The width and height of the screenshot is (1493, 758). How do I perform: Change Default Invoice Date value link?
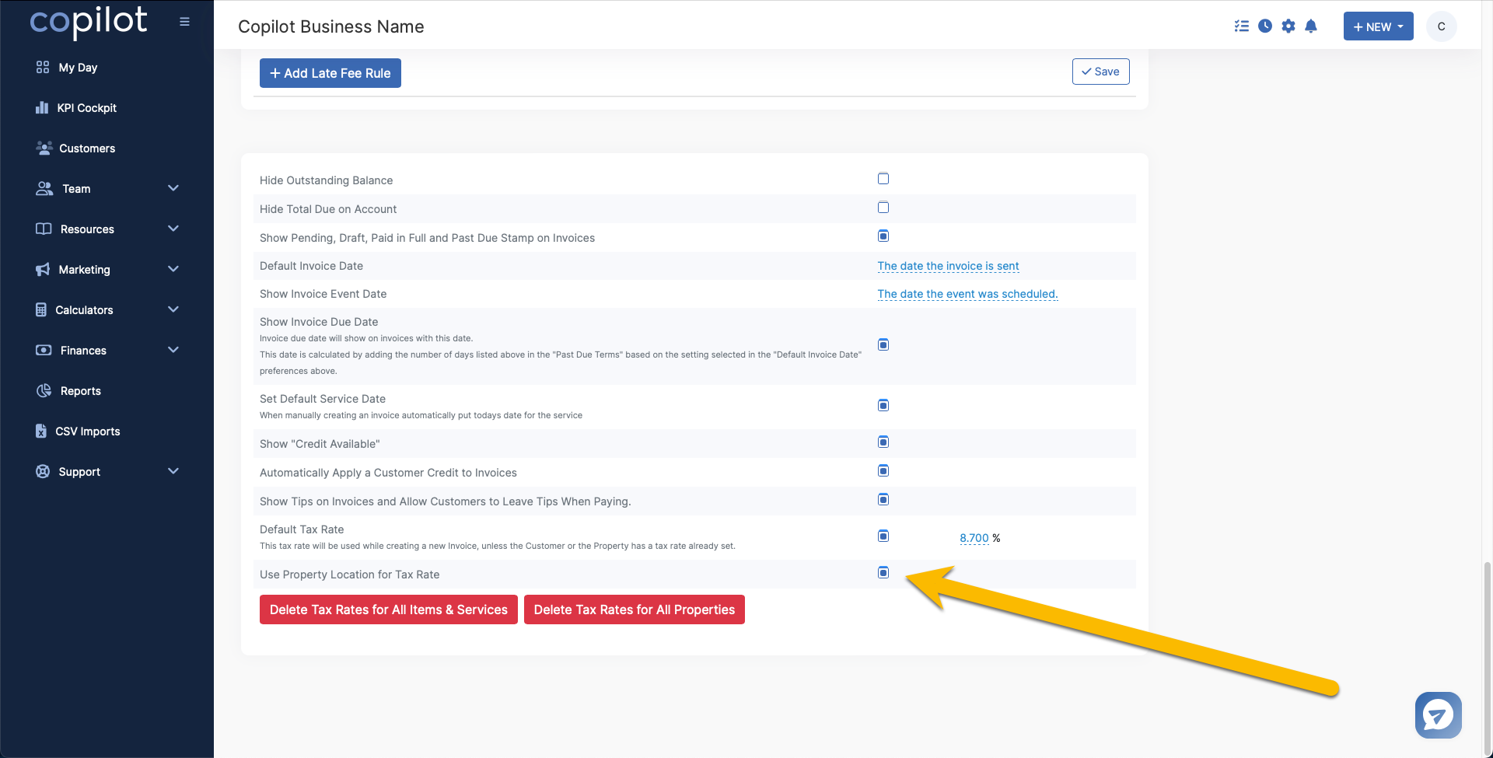948,266
